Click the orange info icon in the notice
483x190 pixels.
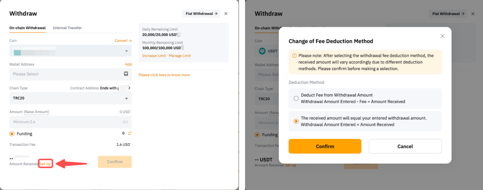(294, 56)
